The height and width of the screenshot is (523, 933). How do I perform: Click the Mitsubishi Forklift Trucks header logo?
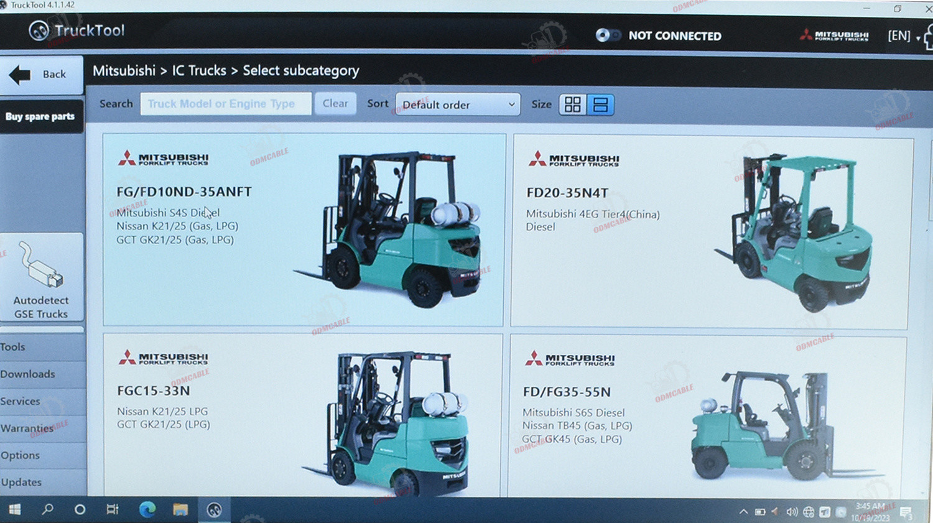pyautogui.click(x=834, y=35)
